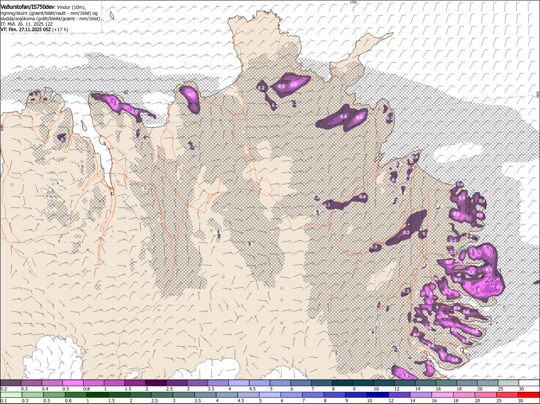Select the 0.3 swatch in the lower green legend
Image resolution: width=540 pixels, height=404 pixels.
coord(32,395)
